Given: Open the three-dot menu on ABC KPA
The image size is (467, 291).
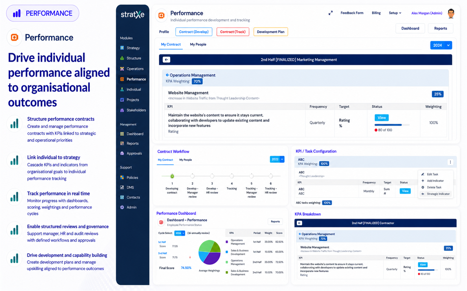Looking at the screenshot, I should point(450,162).
